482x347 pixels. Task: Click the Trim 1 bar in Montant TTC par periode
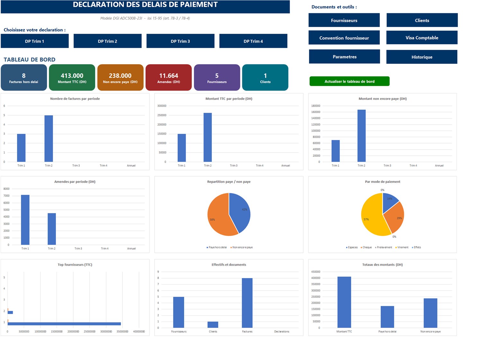[x=182, y=148]
